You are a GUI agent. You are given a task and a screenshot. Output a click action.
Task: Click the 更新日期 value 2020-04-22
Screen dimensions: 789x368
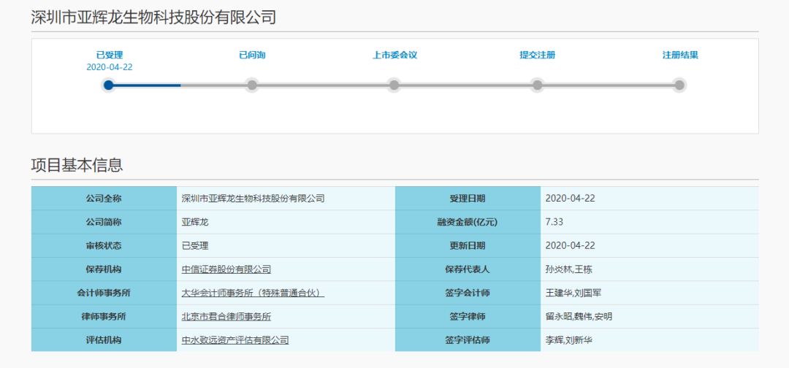570,246
